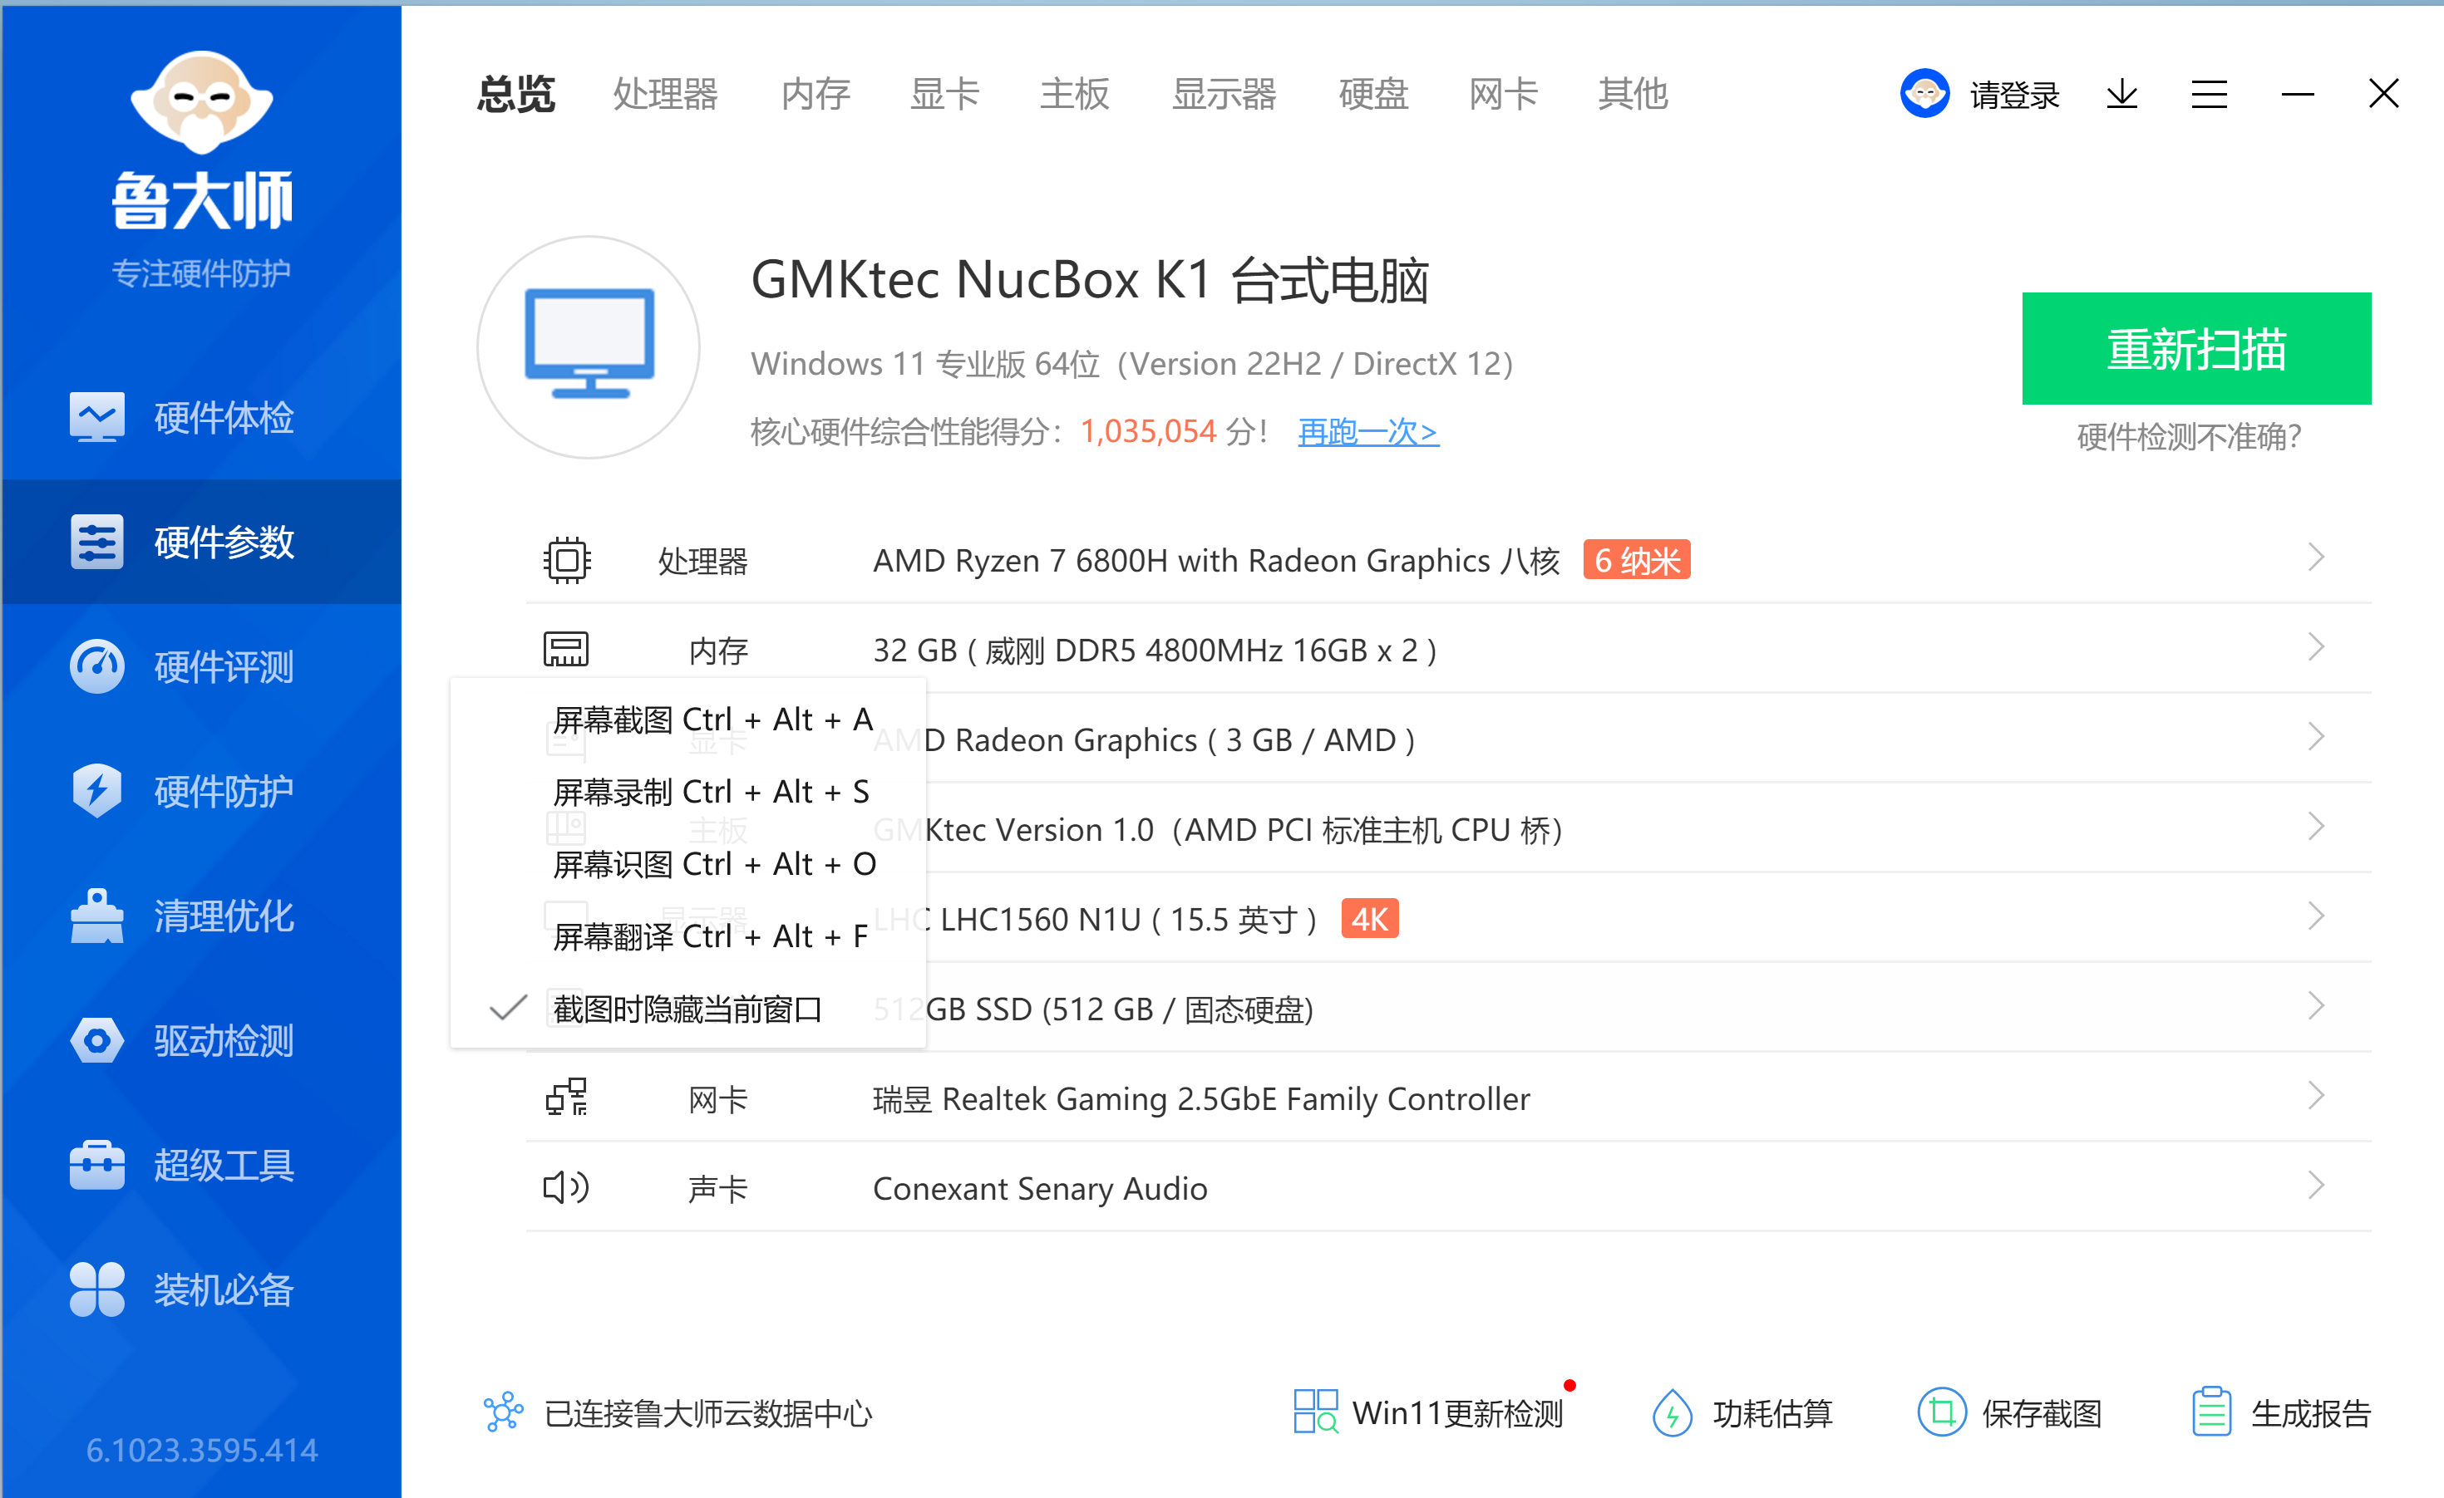The image size is (2444, 1498).
Task: Click Conexant Senary Audio text
Action: tap(1039, 1189)
